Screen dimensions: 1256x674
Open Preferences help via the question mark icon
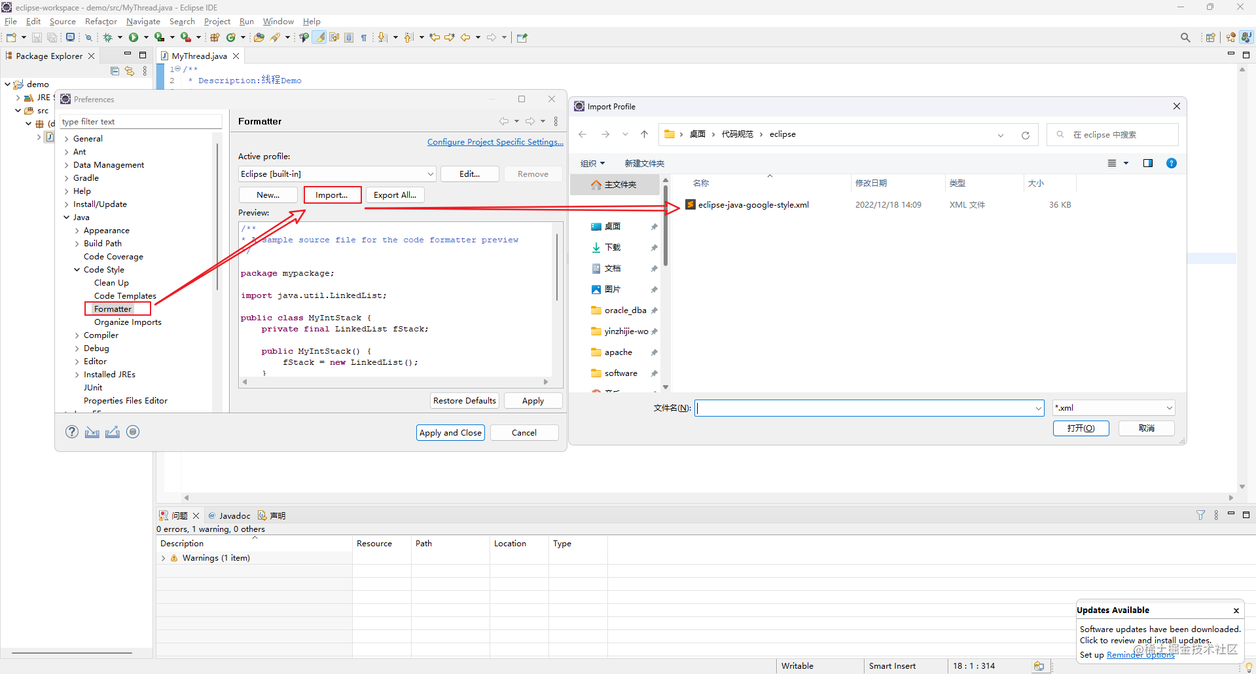point(71,432)
